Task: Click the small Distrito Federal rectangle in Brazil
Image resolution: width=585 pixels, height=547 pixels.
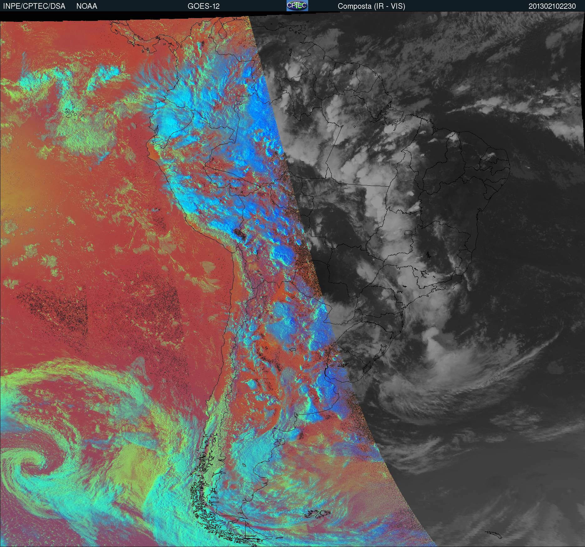Action: coord(408,233)
